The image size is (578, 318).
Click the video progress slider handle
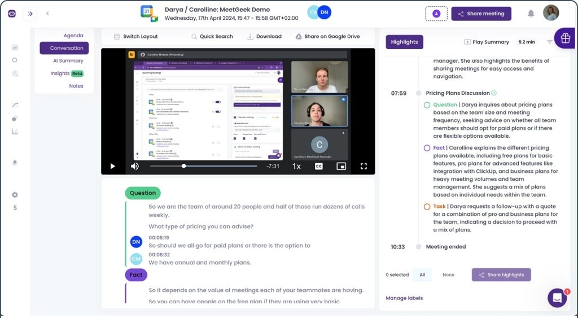click(x=183, y=166)
